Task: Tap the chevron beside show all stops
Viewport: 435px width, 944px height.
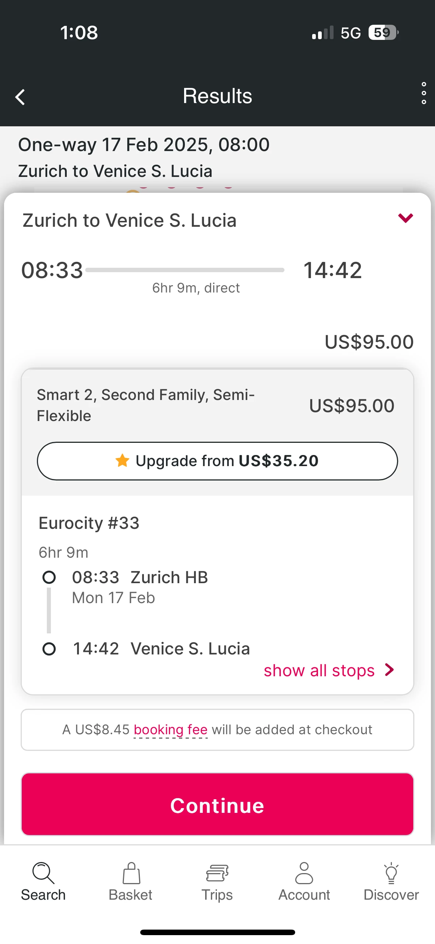Action: pyautogui.click(x=389, y=670)
